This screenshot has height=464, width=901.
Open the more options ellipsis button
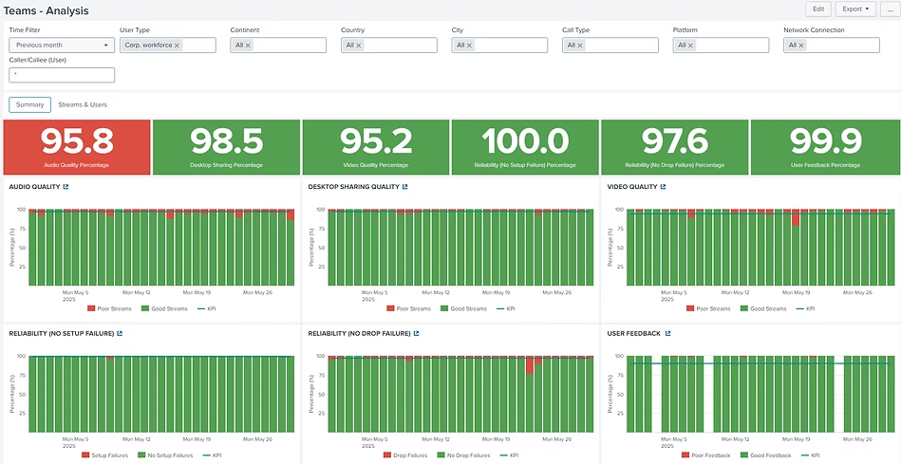point(889,9)
